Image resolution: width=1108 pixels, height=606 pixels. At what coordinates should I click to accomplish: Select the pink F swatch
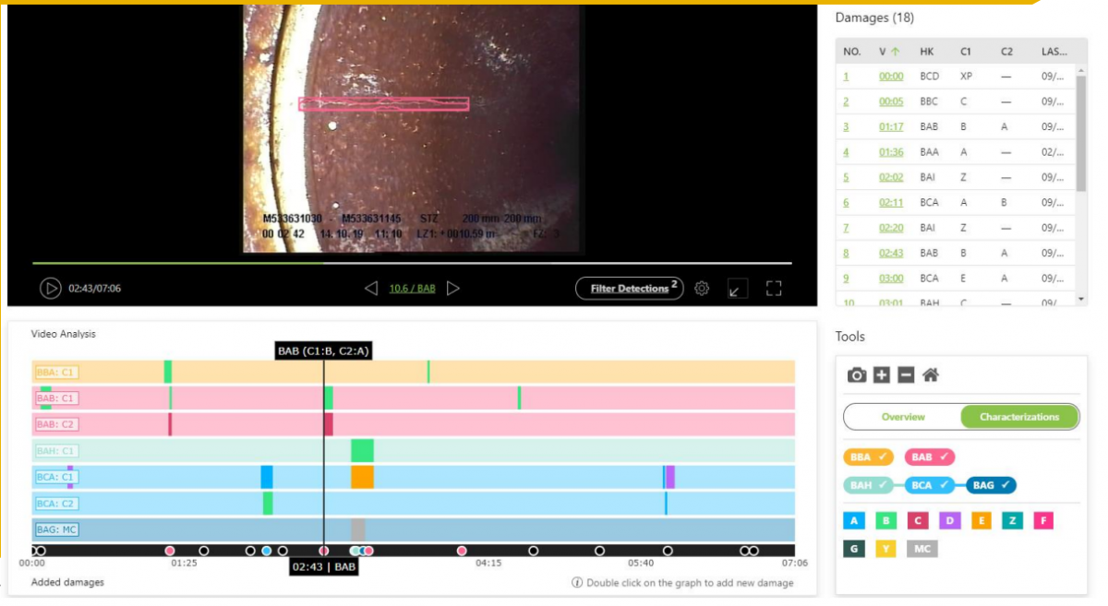point(1043,521)
